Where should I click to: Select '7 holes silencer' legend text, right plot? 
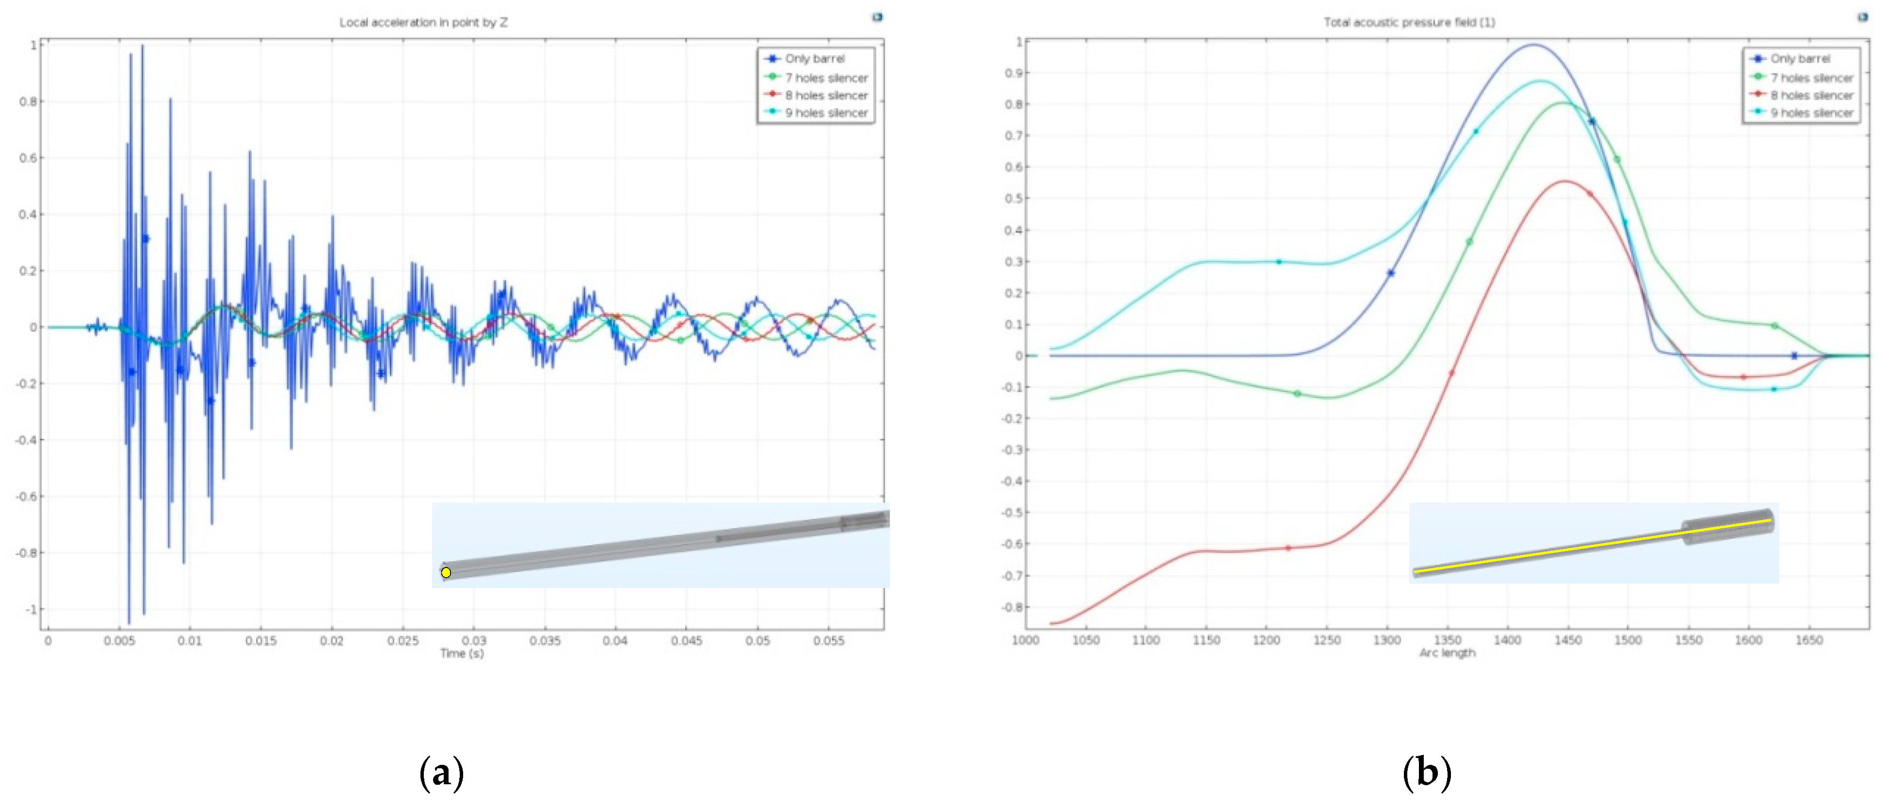point(1811,78)
